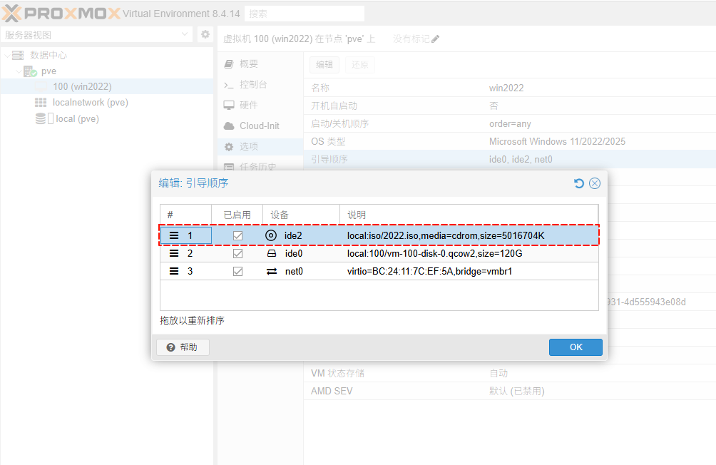
Task: Click the gear icon beside server view
Action: [x=205, y=34]
